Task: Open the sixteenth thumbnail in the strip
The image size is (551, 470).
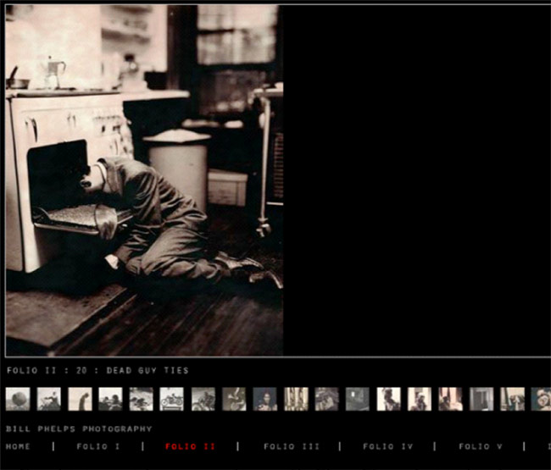Action: 481,399
